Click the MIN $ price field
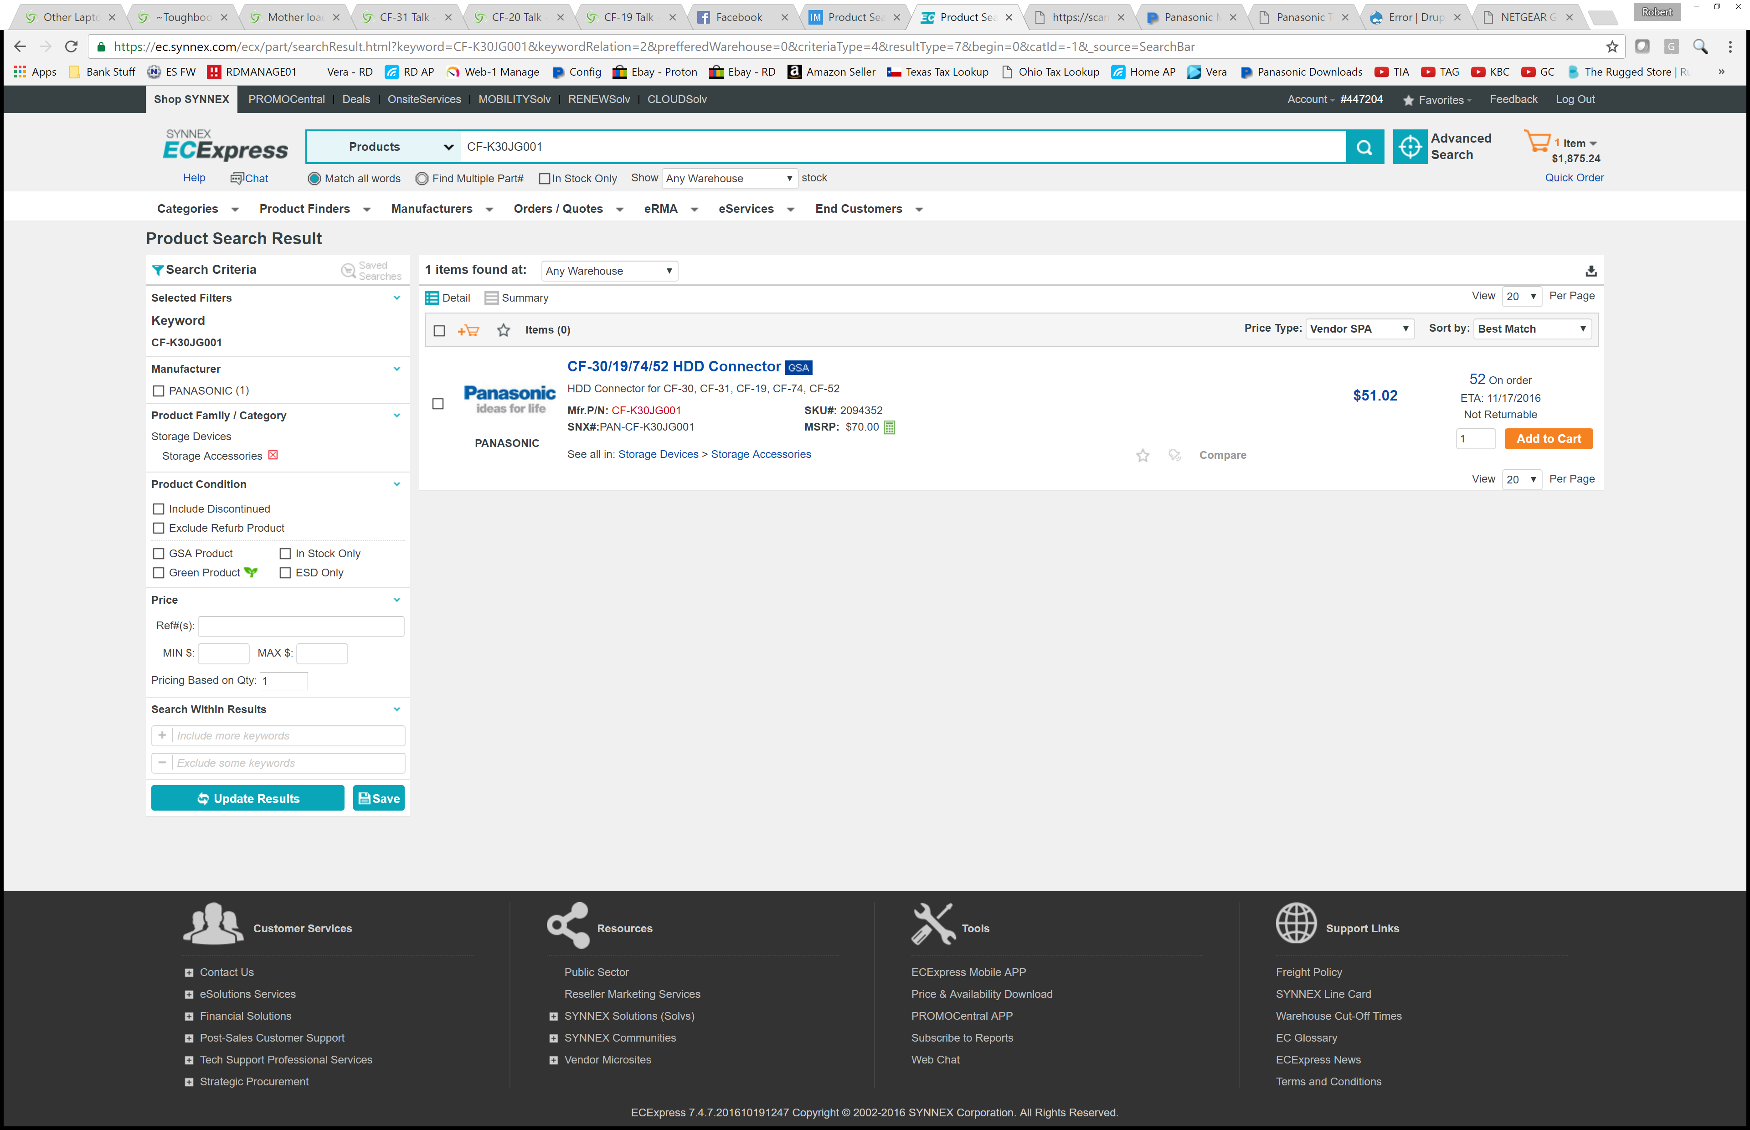The width and height of the screenshot is (1750, 1130). [224, 653]
